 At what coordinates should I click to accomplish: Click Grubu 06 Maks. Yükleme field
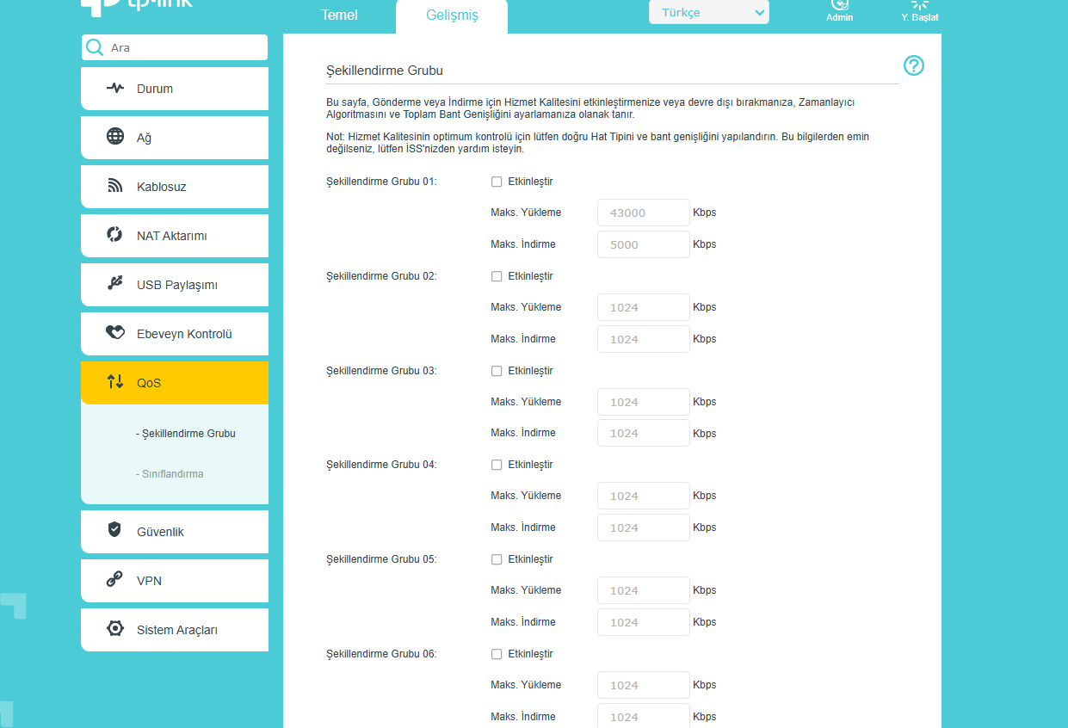[644, 685]
